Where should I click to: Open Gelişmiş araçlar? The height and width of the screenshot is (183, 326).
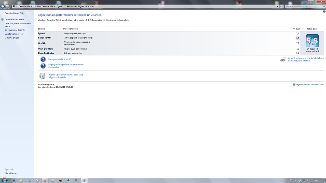coord(12,38)
